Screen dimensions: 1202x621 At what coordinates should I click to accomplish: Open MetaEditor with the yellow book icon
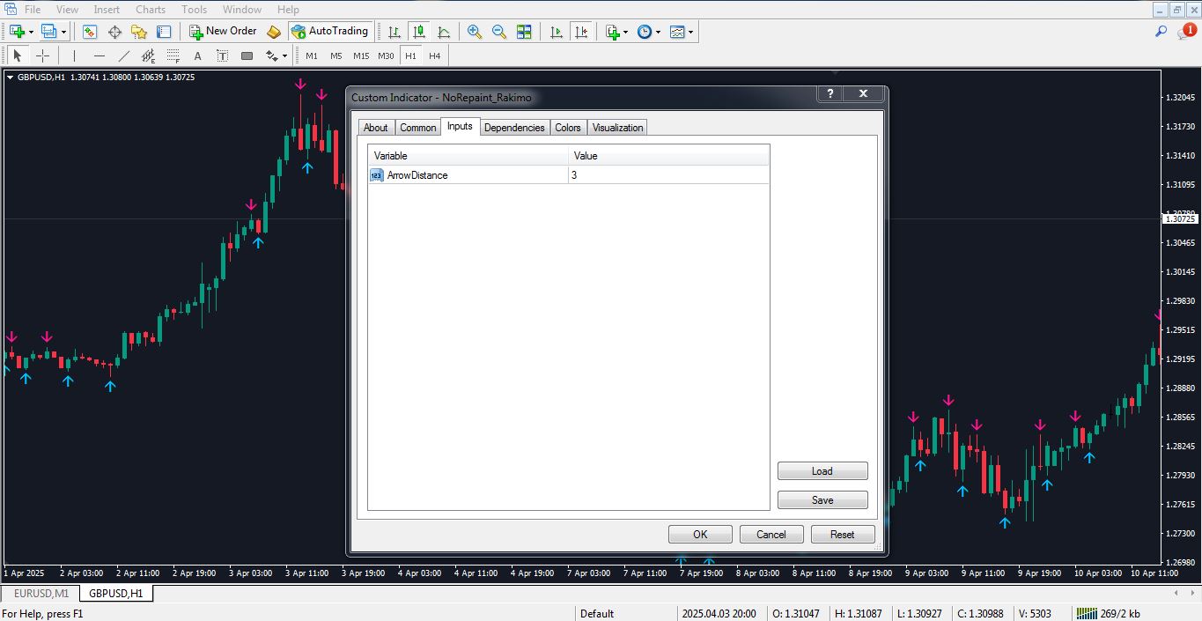[x=274, y=32]
